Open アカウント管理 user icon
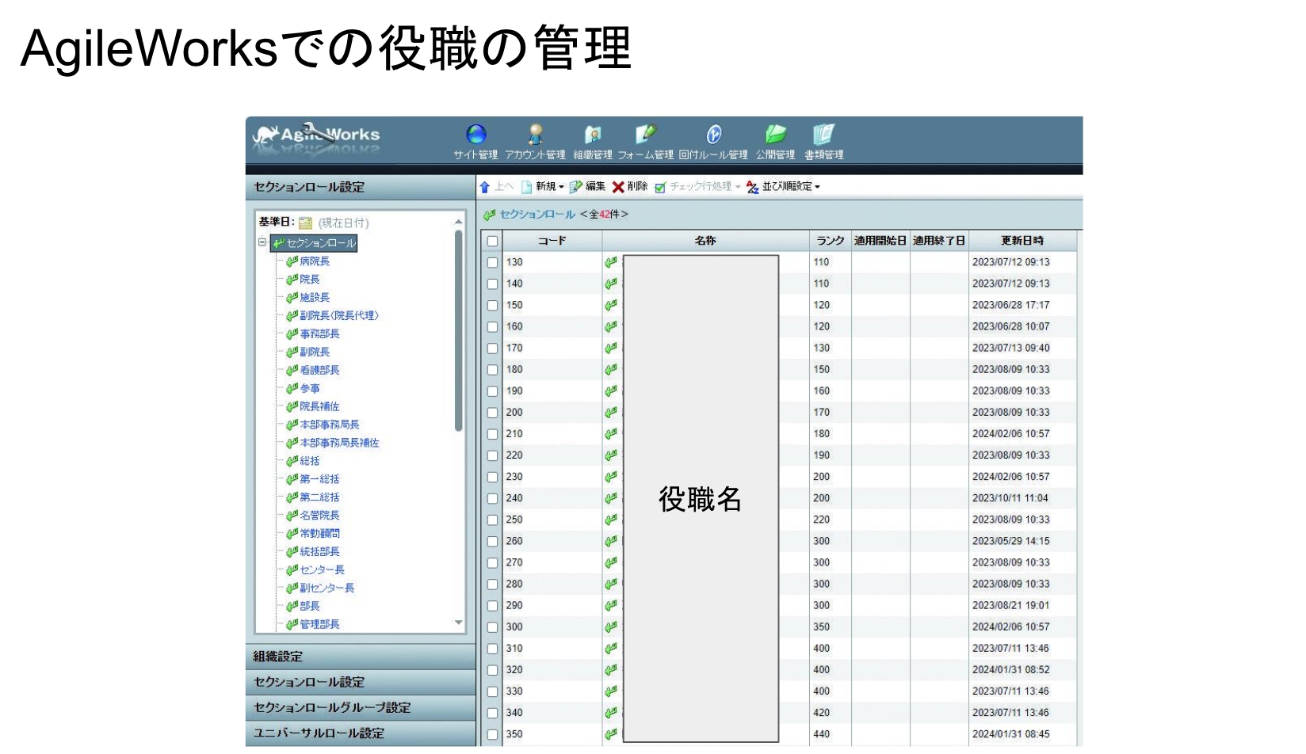 coord(536,134)
